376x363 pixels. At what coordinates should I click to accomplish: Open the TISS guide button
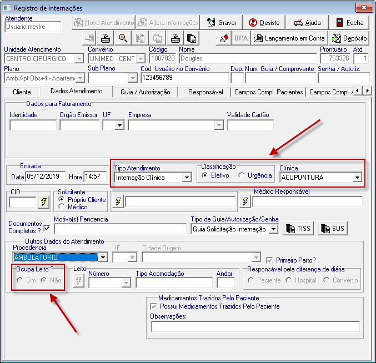coord(298,229)
